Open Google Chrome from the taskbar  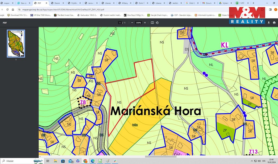[85, 161]
